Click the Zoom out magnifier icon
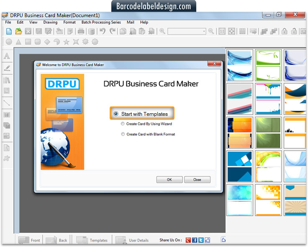Image resolution: width=308 pixels, height=247 pixels. tap(211, 31)
